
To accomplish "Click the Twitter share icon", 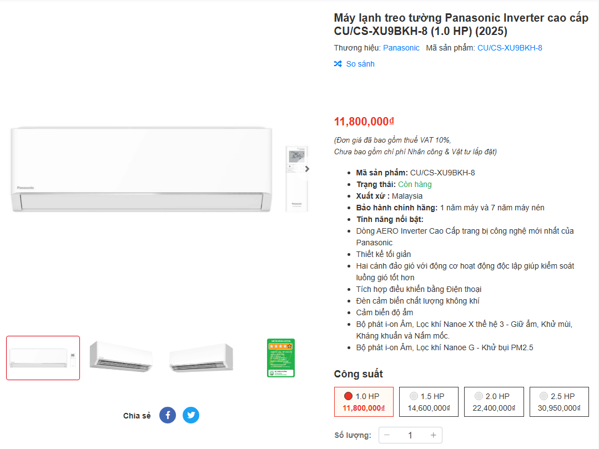I will 191,415.
